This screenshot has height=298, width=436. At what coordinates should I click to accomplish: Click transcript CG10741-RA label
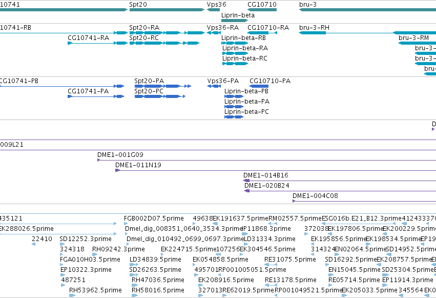[89, 38]
